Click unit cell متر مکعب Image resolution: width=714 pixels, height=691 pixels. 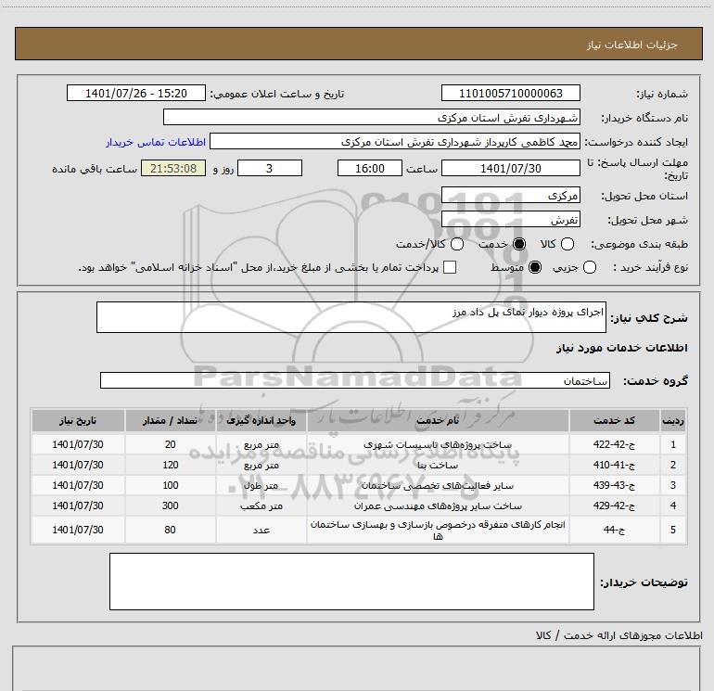261,506
